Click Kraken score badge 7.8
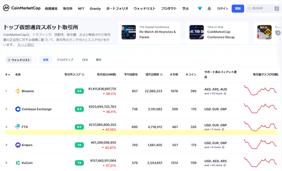 [79, 145]
